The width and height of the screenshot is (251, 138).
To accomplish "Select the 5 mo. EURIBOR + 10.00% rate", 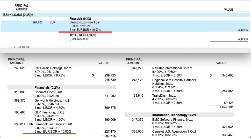I will tap(85, 30).
